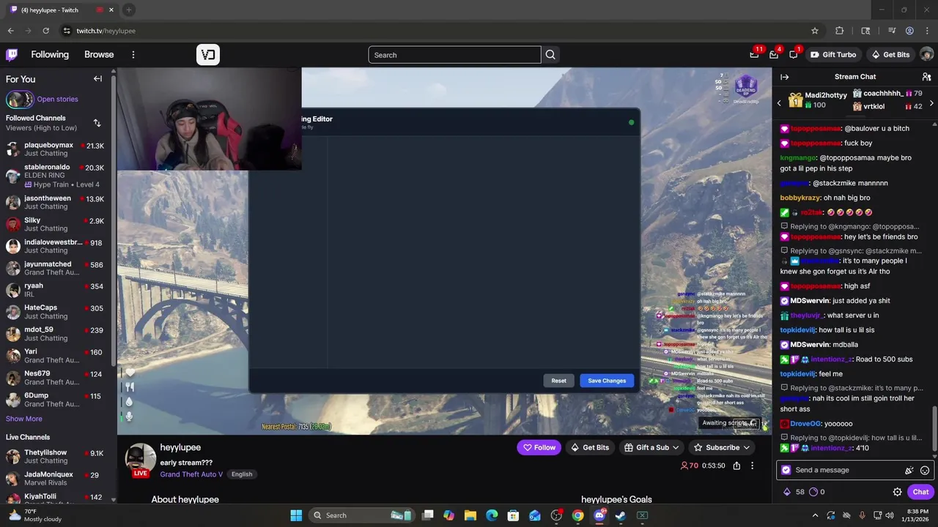The width and height of the screenshot is (938, 527).
Task: Click Get Bits below the stream
Action: tap(590, 447)
